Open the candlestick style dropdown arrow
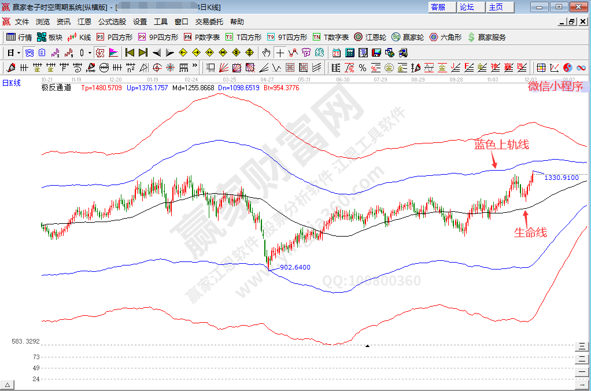This screenshot has width=591, height=391. (90, 53)
